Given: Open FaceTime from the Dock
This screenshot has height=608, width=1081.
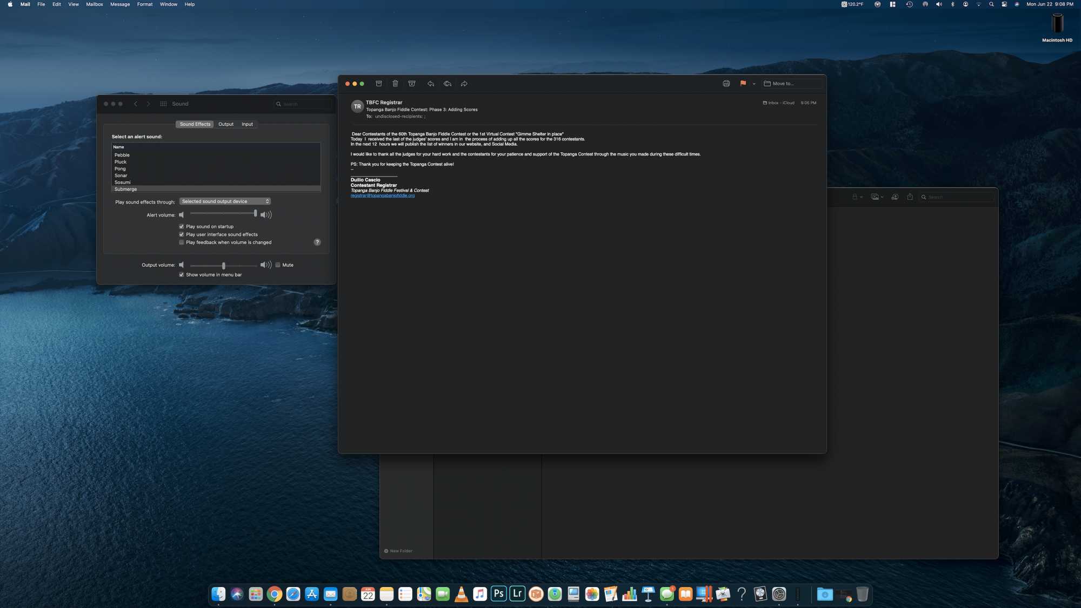Looking at the screenshot, I should coord(443,594).
